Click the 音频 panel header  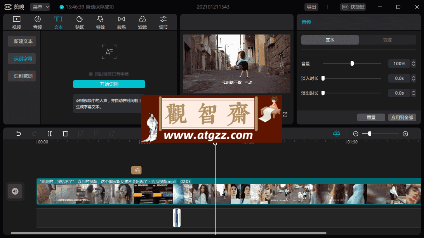306,22
